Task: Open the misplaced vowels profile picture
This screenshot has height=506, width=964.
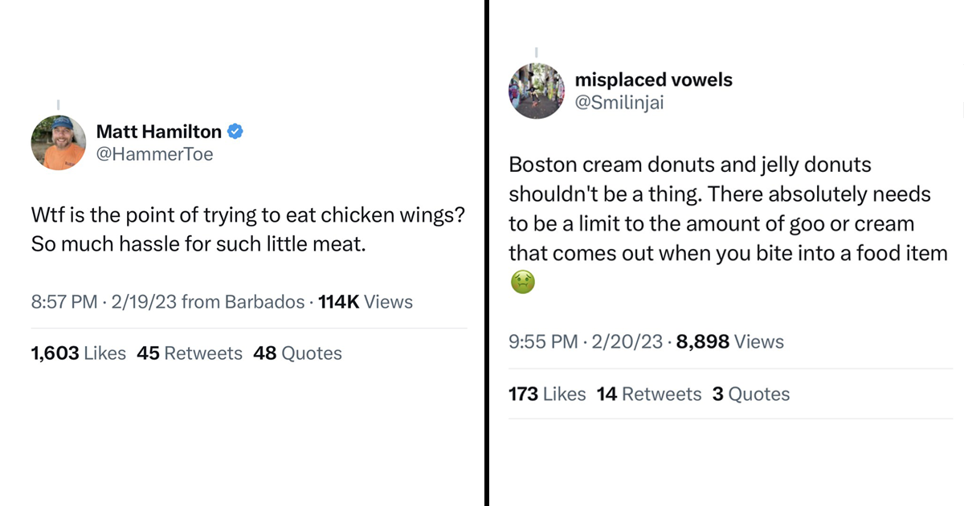Action: 537,91
